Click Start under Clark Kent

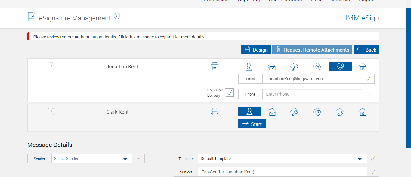tap(252, 124)
